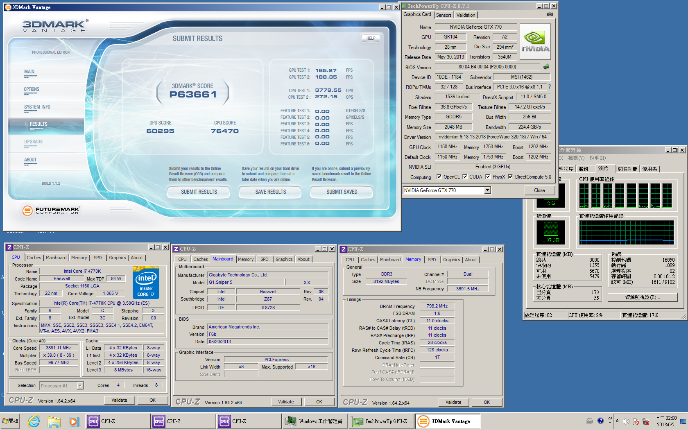The width and height of the screenshot is (688, 430).
Task: Click Validate in the CPU-Z Memory window
Action: (x=453, y=402)
